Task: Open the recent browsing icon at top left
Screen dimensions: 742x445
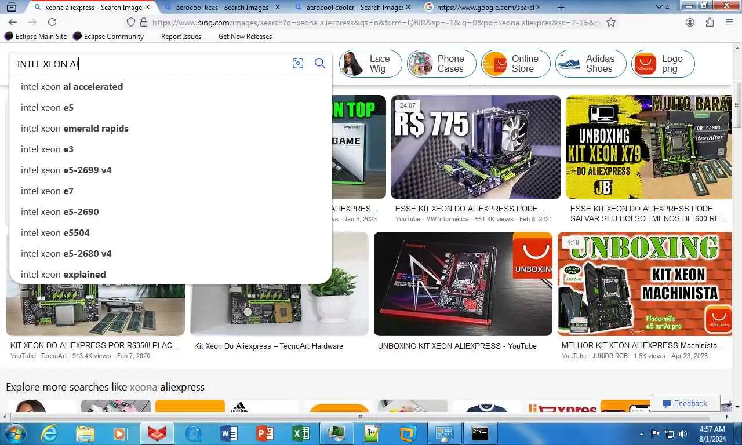Action: (x=11, y=8)
